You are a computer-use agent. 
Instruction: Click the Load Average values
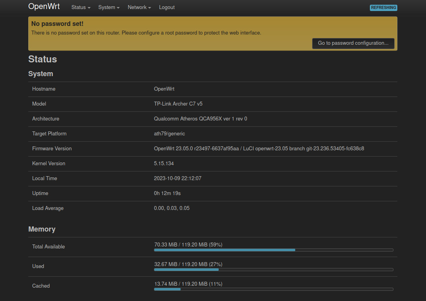pyautogui.click(x=172, y=208)
